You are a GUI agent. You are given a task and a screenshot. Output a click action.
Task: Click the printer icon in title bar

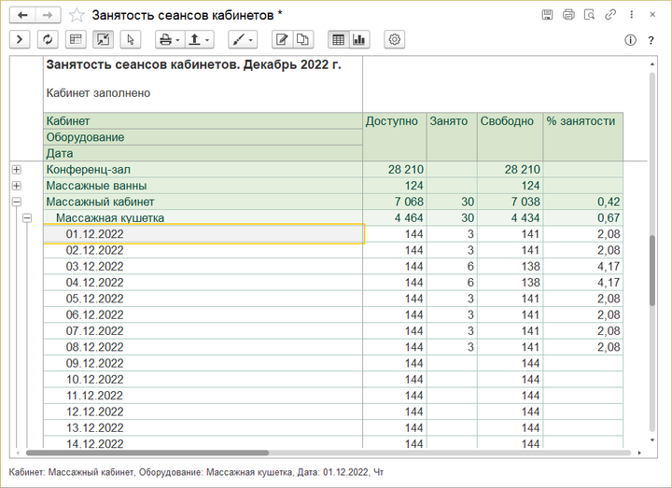click(568, 15)
